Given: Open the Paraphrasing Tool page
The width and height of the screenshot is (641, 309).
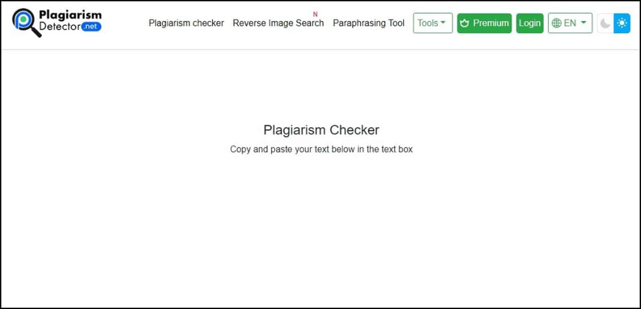Looking at the screenshot, I should (368, 23).
